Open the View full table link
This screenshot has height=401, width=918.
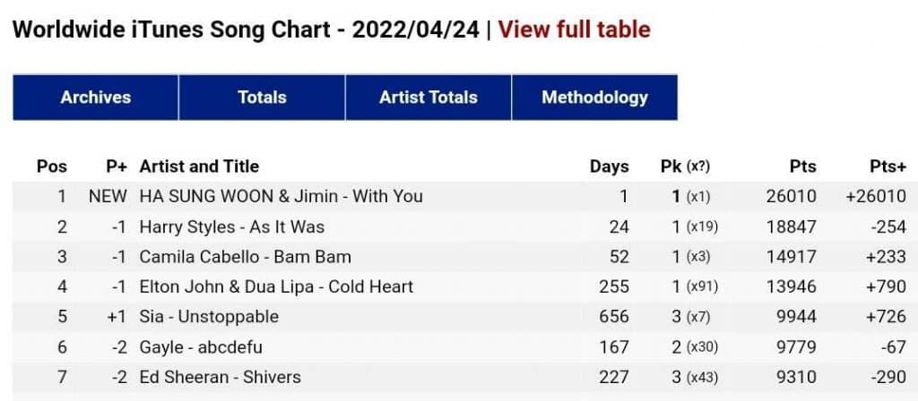(x=574, y=30)
